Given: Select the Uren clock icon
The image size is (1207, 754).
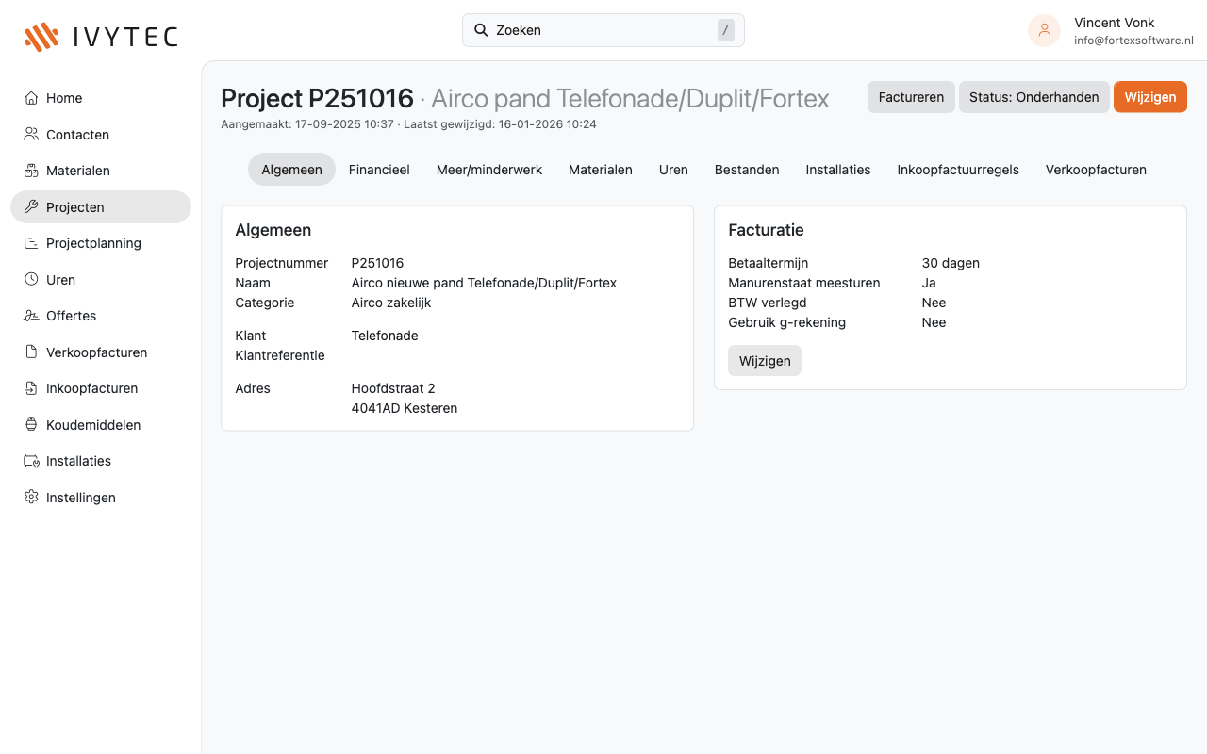Looking at the screenshot, I should click(29, 279).
